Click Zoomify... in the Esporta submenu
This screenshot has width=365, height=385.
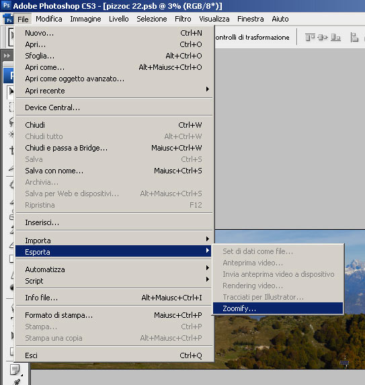[278, 308]
